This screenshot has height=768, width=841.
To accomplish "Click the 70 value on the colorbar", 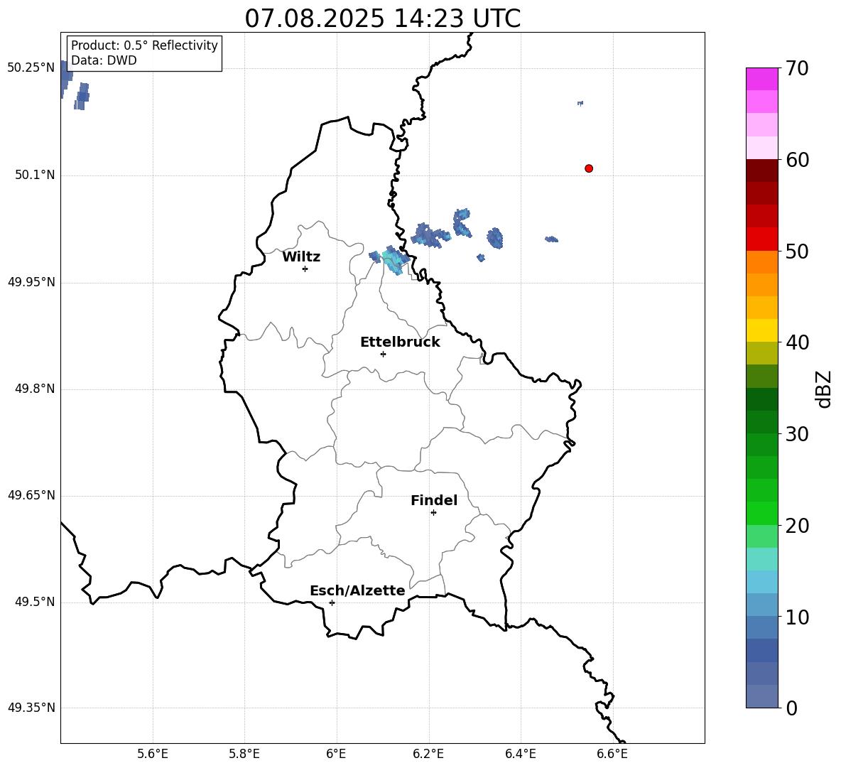I will coord(797,69).
